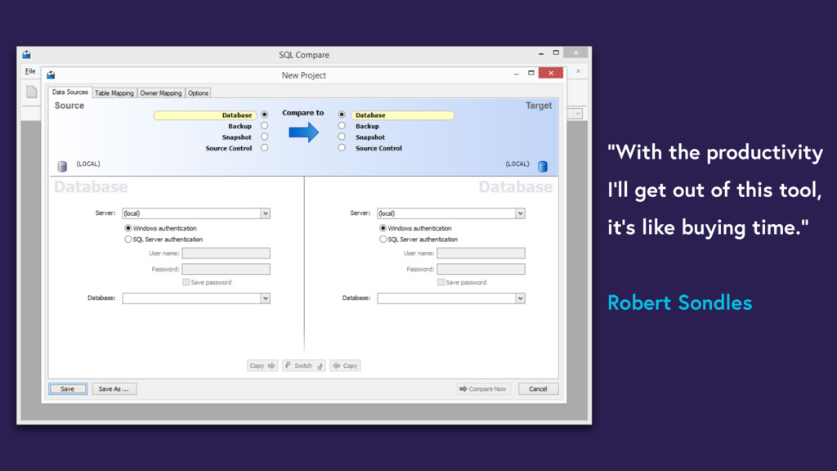Click the Robert Sondles name text
The width and height of the screenshot is (837, 471).
pos(679,303)
